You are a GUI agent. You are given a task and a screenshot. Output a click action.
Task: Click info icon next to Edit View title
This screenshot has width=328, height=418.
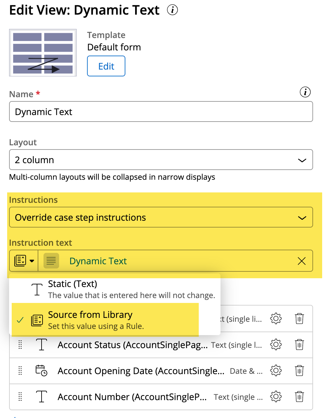(172, 10)
